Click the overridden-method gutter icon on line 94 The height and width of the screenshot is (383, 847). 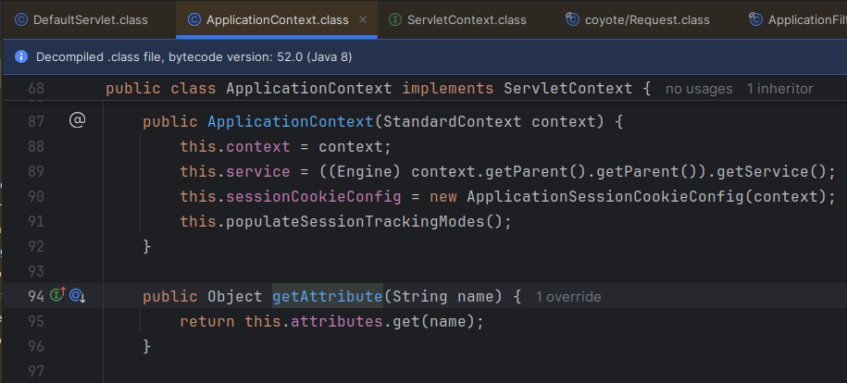click(x=78, y=296)
